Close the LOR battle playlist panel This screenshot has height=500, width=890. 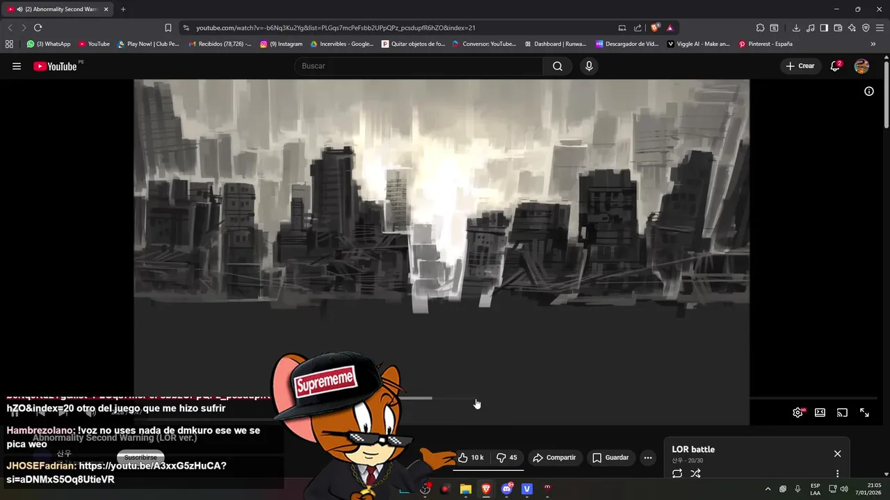tap(837, 453)
